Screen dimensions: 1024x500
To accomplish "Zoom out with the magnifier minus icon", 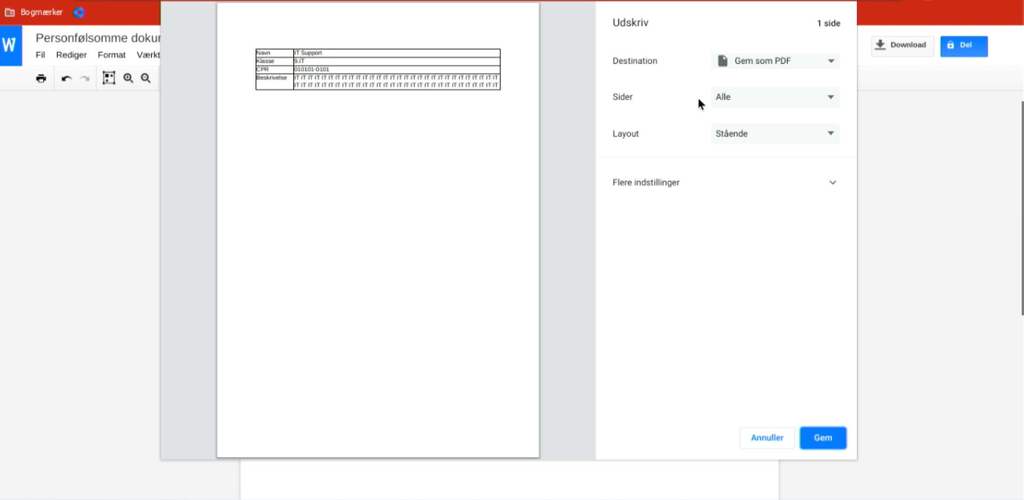I will [x=146, y=78].
